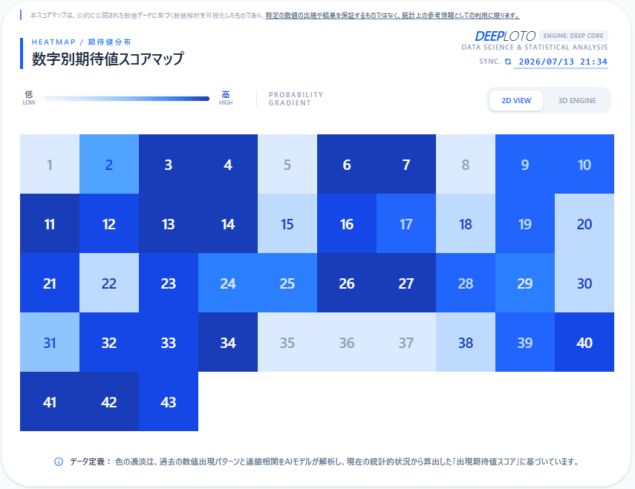Select the light blue tile 15
Image resolution: width=635 pixels, height=489 pixels.
click(287, 223)
